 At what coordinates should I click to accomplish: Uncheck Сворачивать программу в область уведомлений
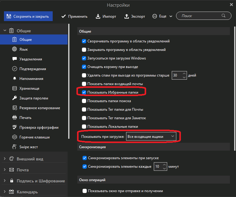[84, 41]
